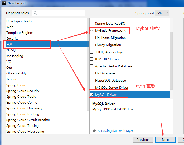Select the H2 Database dependency label

point(105,73)
